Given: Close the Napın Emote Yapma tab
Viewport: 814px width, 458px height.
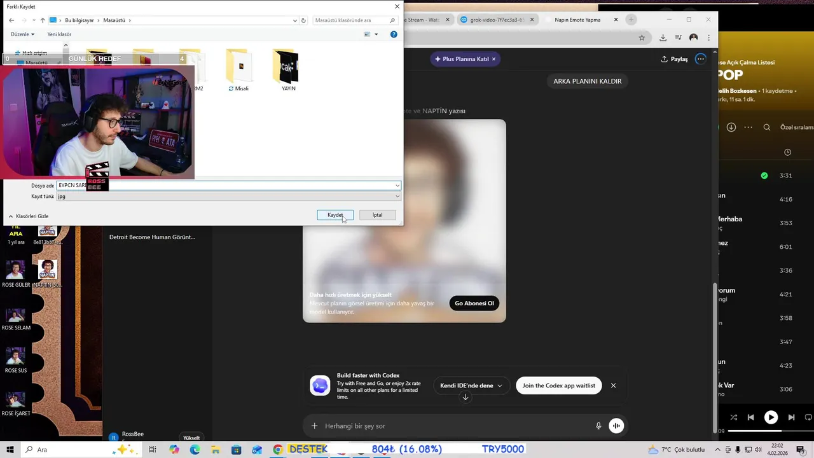Looking at the screenshot, I should [616, 20].
